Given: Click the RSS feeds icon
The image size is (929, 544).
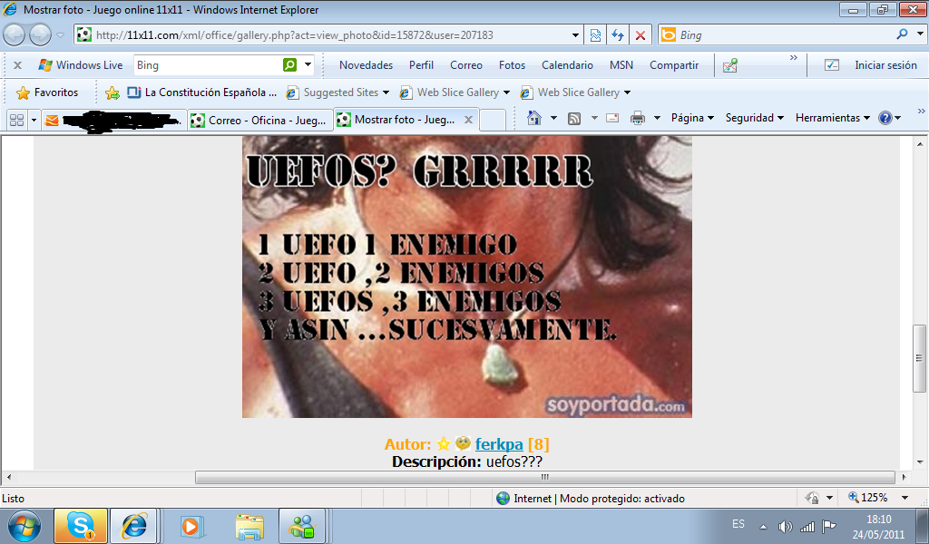Looking at the screenshot, I should pyautogui.click(x=574, y=118).
